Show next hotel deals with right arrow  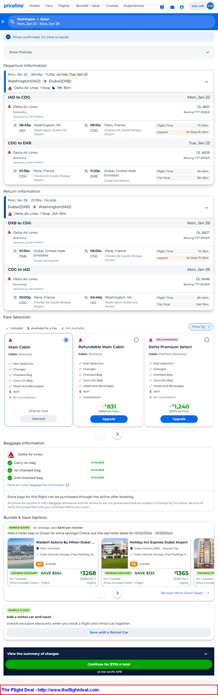point(117,593)
